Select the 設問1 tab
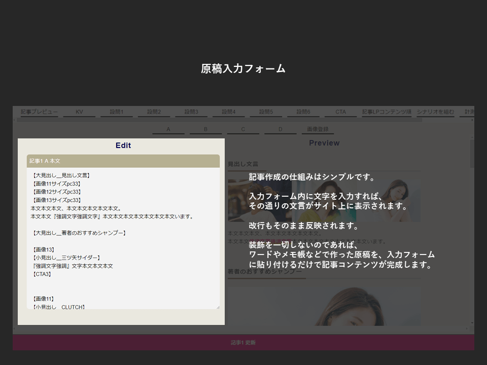The width and height of the screenshot is (487, 365). (x=116, y=112)
